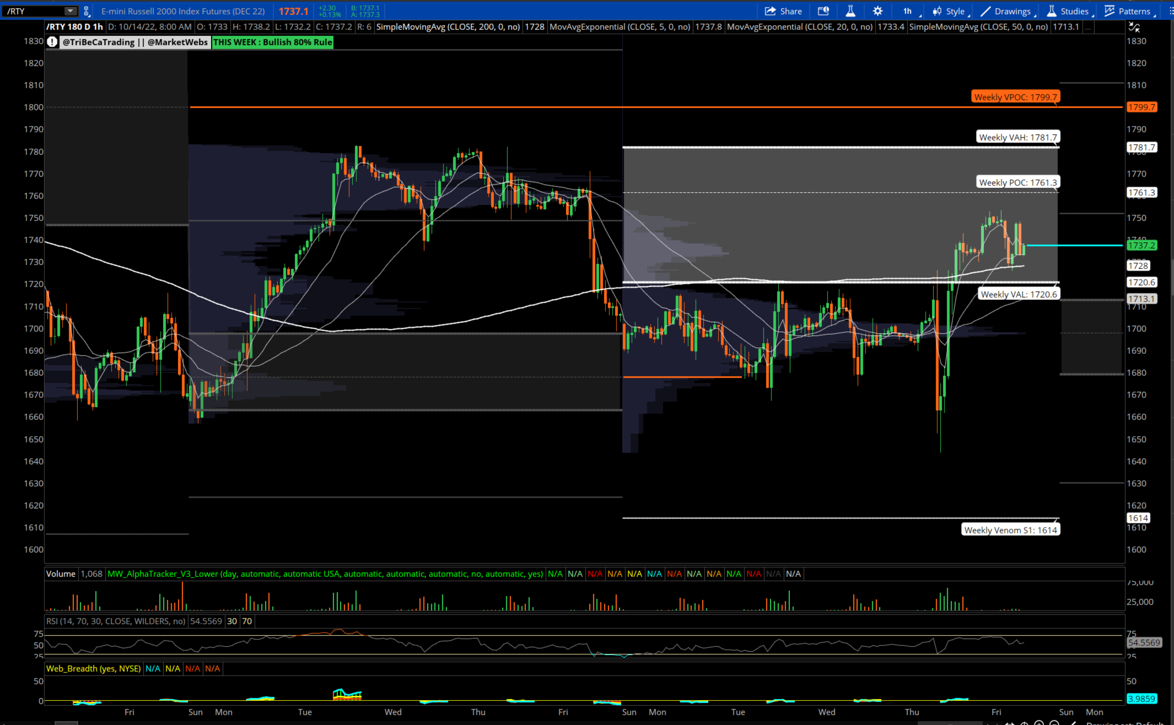Click the THIS WEEK Bullish 80% Rule label
The image size is (1174, 725).
272,42
